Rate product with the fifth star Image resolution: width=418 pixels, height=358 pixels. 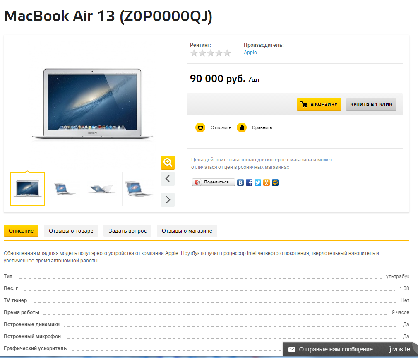click(x=227, y=53)
